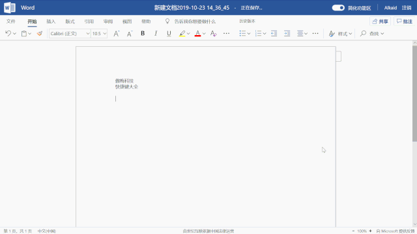Open the Styles (样式) gallery
The image size is (417, 234).
tap(340, 34)
